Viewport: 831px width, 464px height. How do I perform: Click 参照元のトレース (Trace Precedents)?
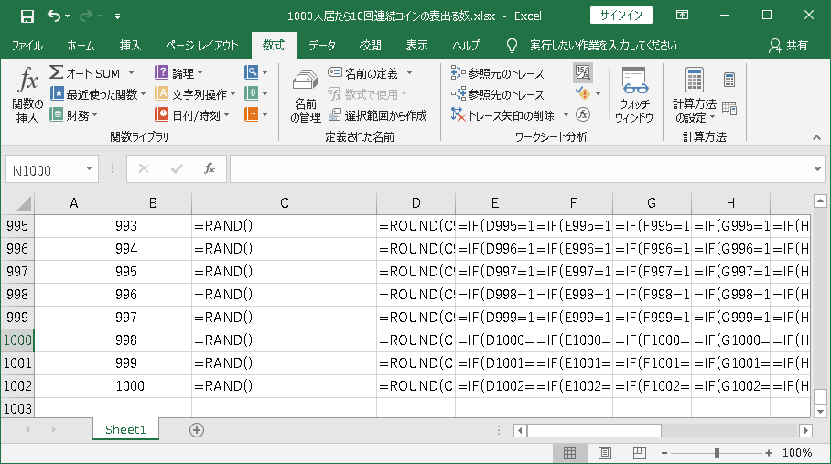click(498, 73)
